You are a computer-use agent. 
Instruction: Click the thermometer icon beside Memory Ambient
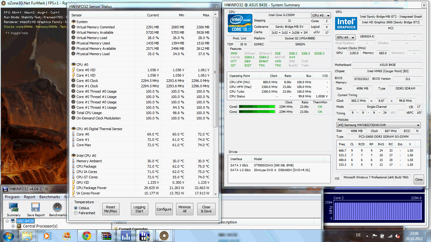click(74, 161)
